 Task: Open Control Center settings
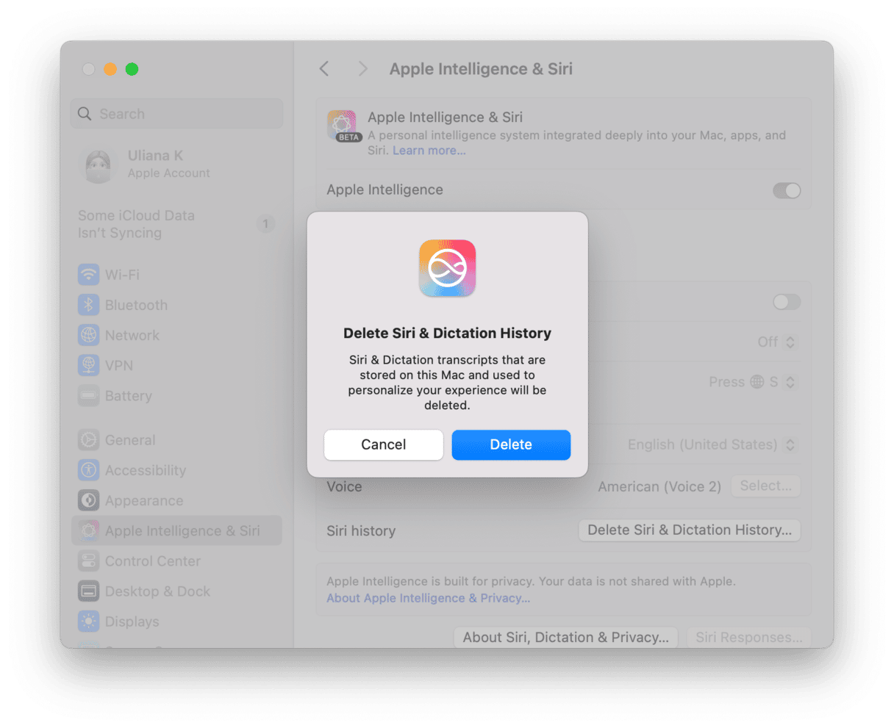pos(176,561)
